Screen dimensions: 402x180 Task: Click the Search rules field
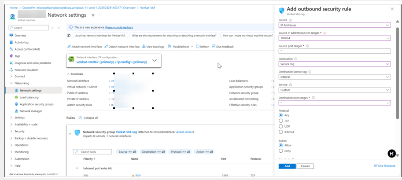pos(92,152)
